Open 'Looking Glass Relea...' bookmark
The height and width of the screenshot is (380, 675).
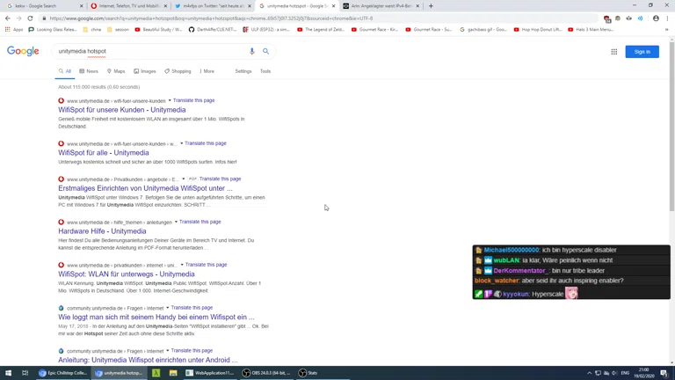(53, 30)
